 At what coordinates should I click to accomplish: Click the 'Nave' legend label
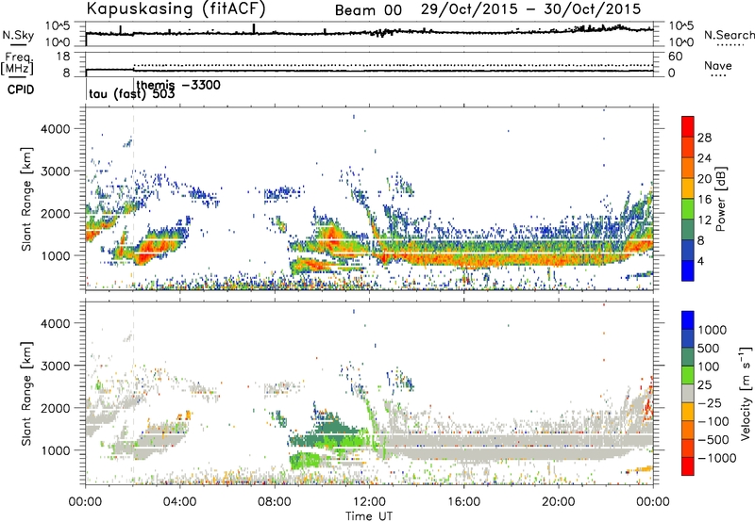click(718, 65)
